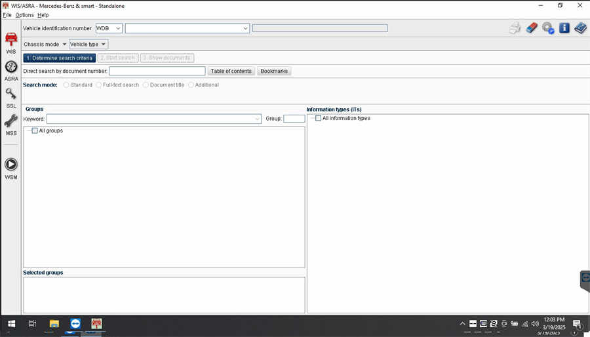Open the help book icon
Image resolution: width=590 pixels, height=337 pixels.
(580, 28)
